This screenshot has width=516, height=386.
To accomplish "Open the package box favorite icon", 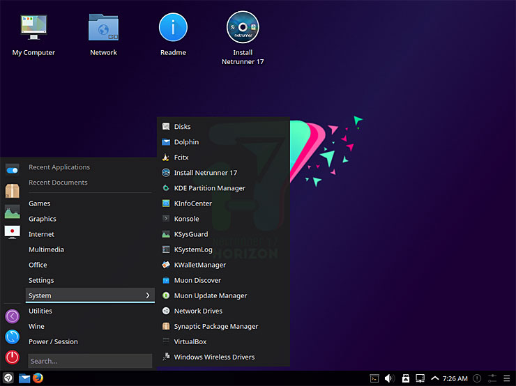I will click(12, 191).
